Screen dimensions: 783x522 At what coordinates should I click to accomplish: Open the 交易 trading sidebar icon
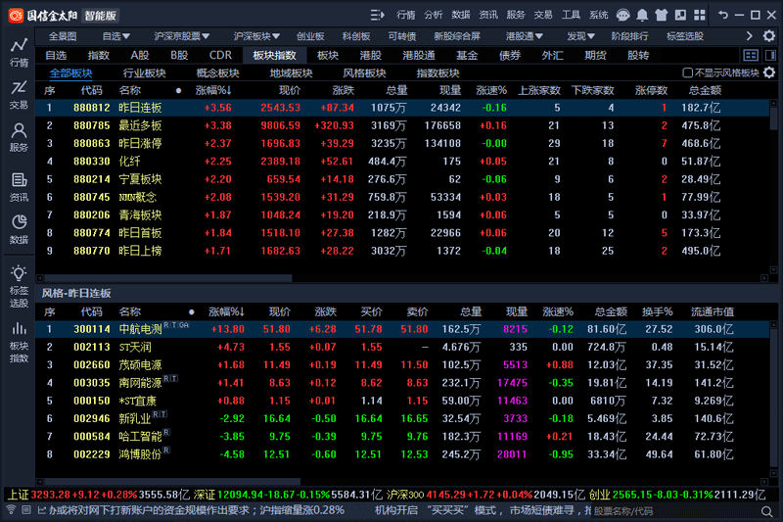pyautogui.click(x=19, y=94)
